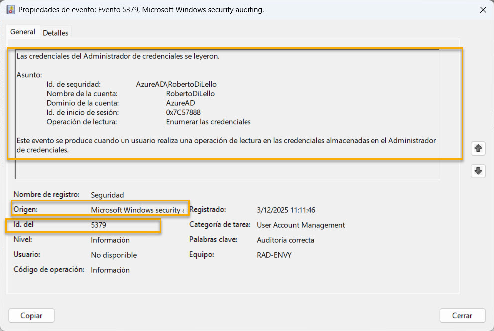Go to previous event with up arrow
The height and width of the screenshot is (331, 494).
(478, 148)
